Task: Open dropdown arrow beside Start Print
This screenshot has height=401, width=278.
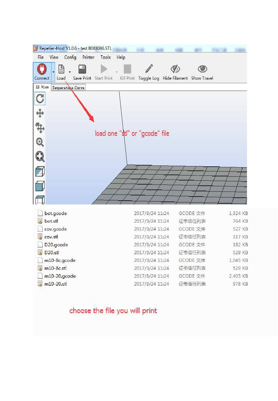Action: pos(116,72)
